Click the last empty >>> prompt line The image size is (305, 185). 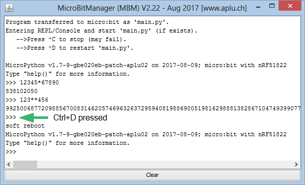click(x=11, y=152)
